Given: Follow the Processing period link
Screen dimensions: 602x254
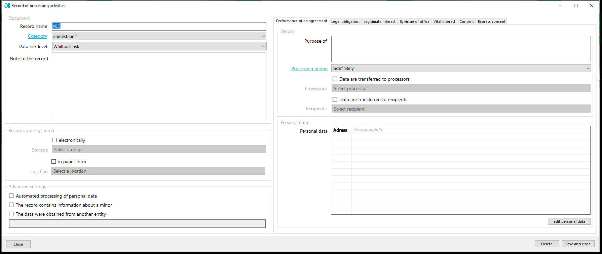Looking at the screenshot, I should point(309,69).
